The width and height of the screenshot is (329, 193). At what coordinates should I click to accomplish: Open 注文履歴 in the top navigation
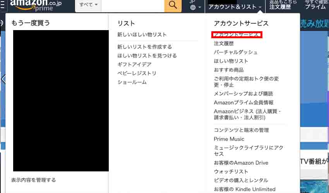(280, 7)
